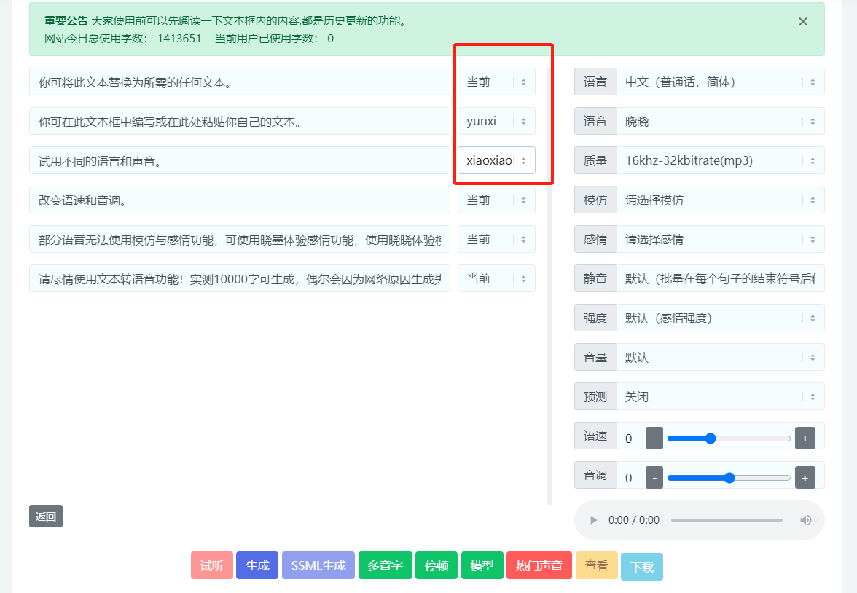Click the 试听 preview button
This screenshot has height=593, width=857.
[x=212, y=566]
